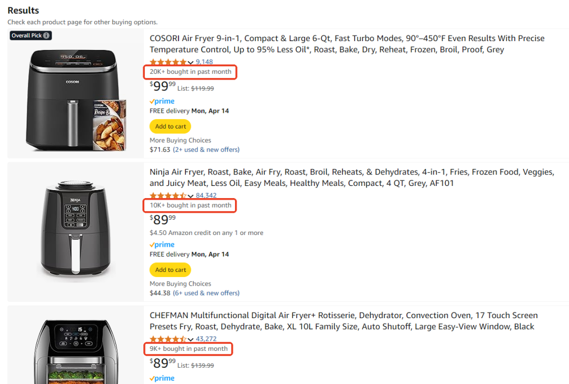Open COSORI 9,148 reviews link

point(204,62)
